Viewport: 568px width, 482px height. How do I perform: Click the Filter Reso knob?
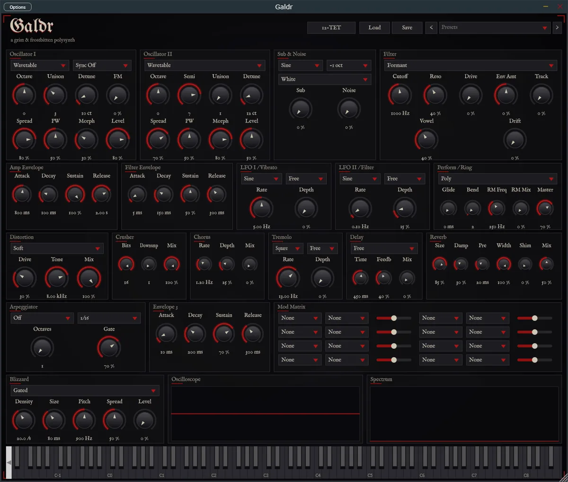[435, 95]
